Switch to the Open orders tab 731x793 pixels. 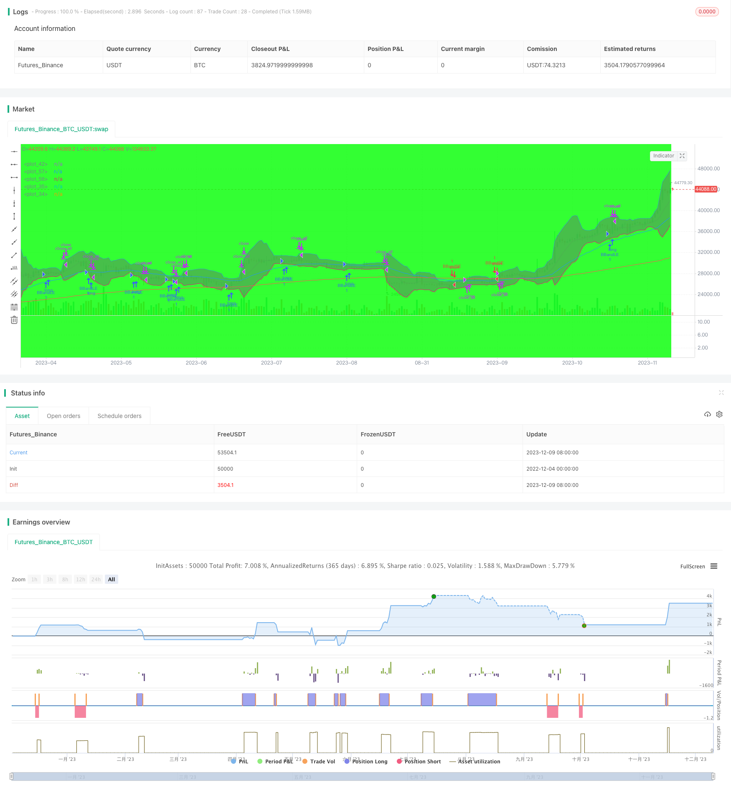[63, 416]
